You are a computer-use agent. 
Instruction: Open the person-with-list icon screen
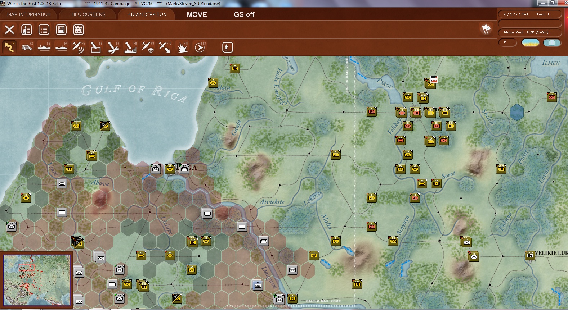[x=27, y=29]
